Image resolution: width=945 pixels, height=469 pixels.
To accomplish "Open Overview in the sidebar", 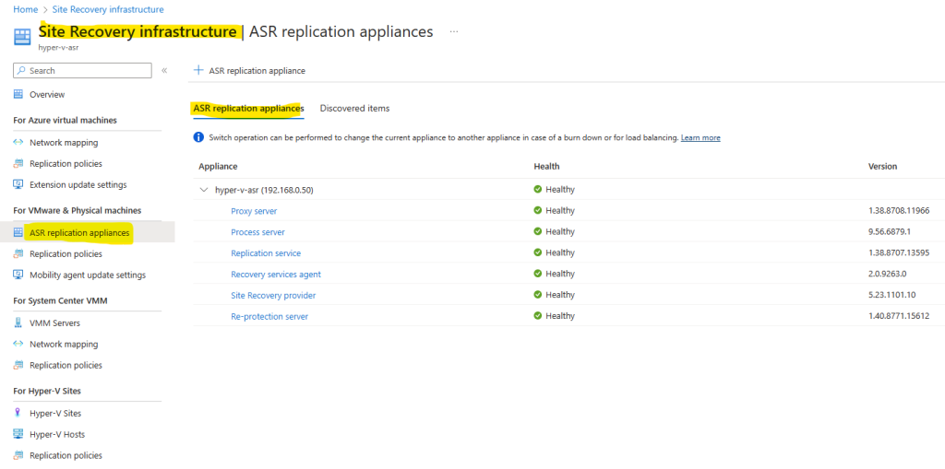I will pyautogui.click(x=47, y=95).
